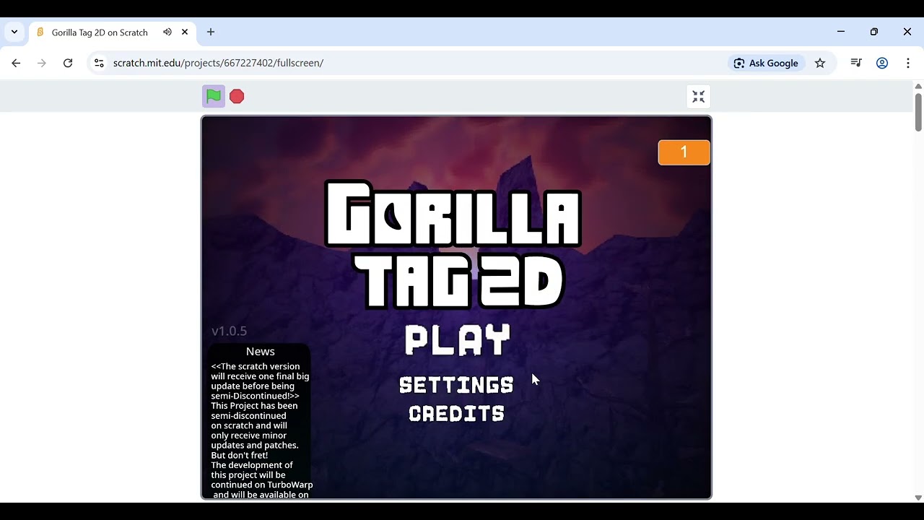Open the Chrome profile menu
924x520 pixels.
click(x=882, y=63)
